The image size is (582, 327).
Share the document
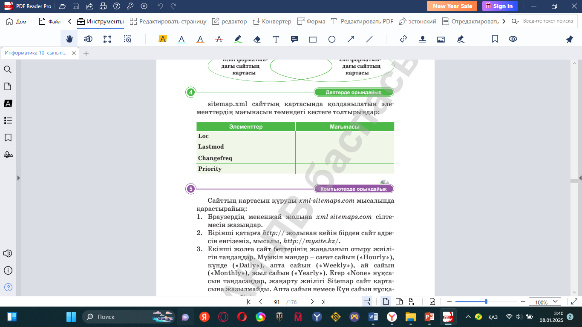point(89,6)
